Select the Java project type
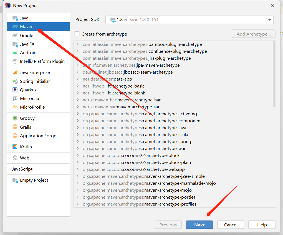This screenshot has height=235, width=283. 38,18
